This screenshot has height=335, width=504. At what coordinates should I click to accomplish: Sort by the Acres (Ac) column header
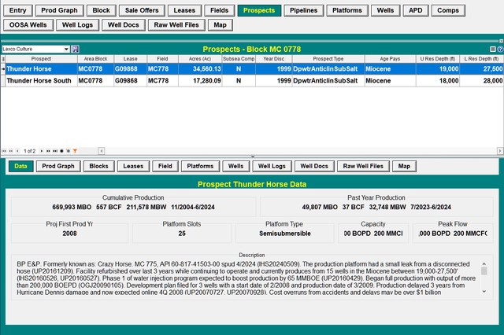coord(202,59)
